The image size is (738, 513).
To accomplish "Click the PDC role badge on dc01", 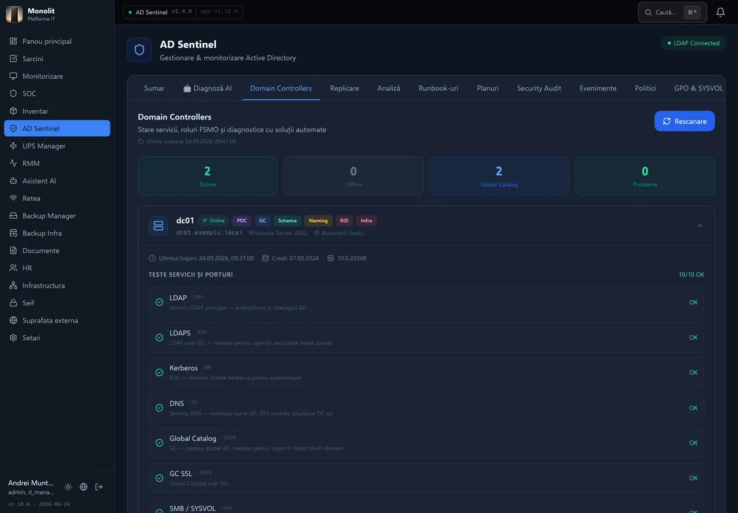I will point(242,220).
